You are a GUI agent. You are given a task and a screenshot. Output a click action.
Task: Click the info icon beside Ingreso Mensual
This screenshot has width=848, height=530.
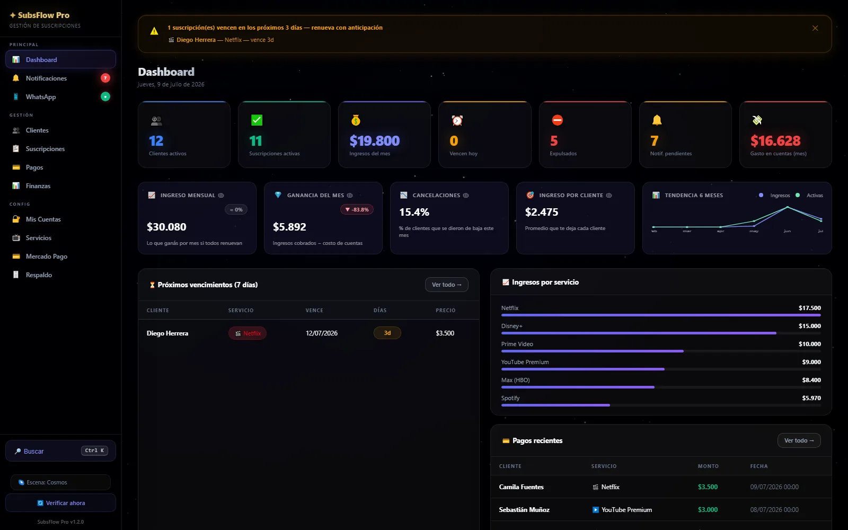click(x=221, y=195)
